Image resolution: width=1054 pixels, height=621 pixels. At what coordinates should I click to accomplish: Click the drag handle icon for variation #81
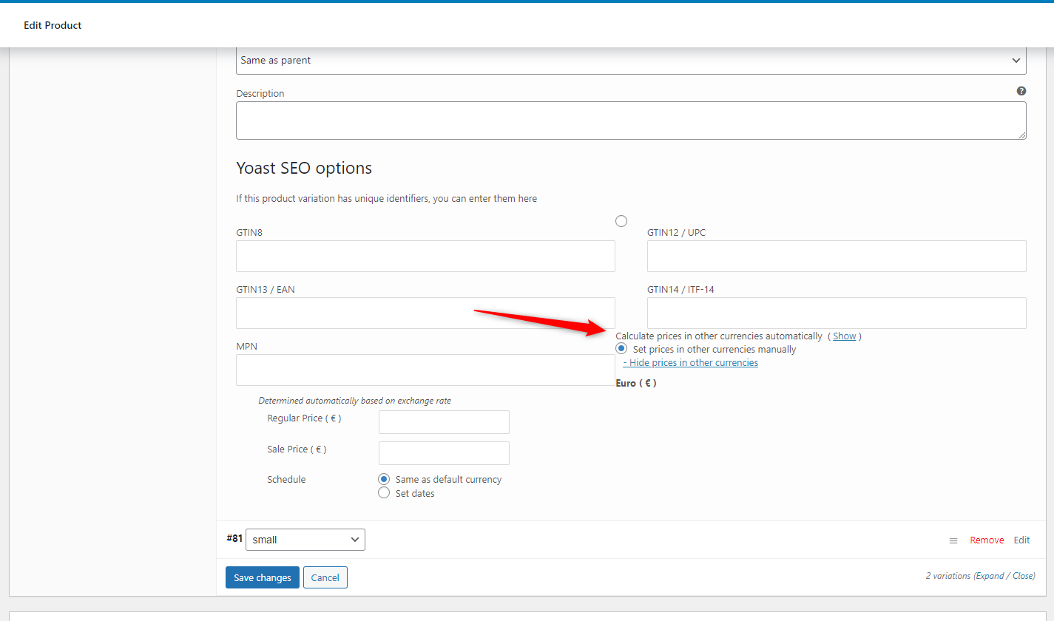[953, 540]
